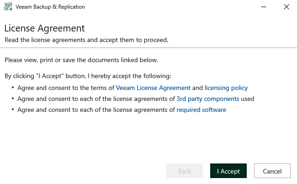Minimize the Veeam Backup & Replication window
The width and height of the screenshot is (297, 184).
(264, 7)
